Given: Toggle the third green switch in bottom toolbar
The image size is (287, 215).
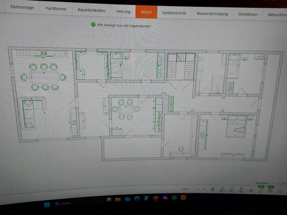Looking at the screenshot, I should pos(241,190).
